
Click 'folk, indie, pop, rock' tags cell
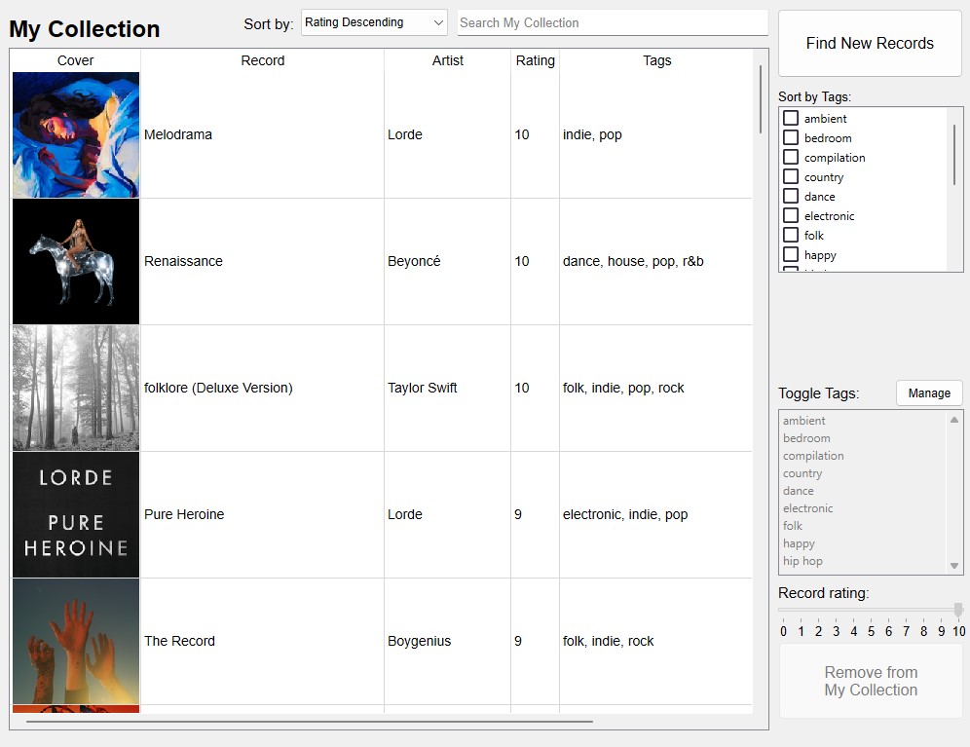656,388
